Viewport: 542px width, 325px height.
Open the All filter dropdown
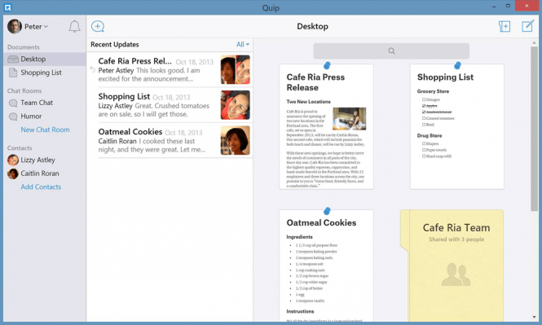tap(243, 45)
